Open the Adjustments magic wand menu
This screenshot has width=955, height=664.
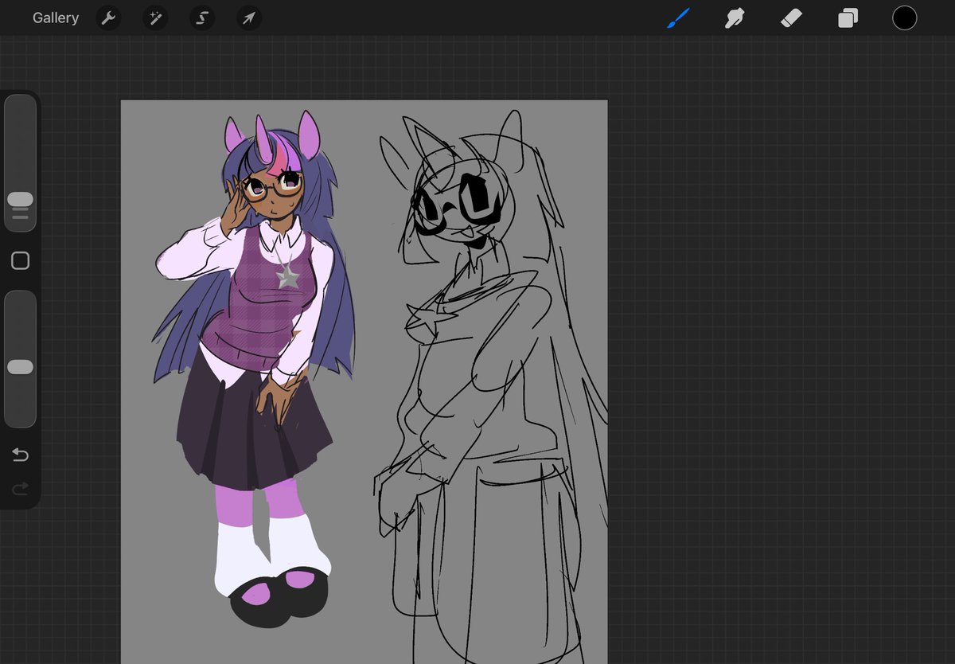click(x=155, y=18)
